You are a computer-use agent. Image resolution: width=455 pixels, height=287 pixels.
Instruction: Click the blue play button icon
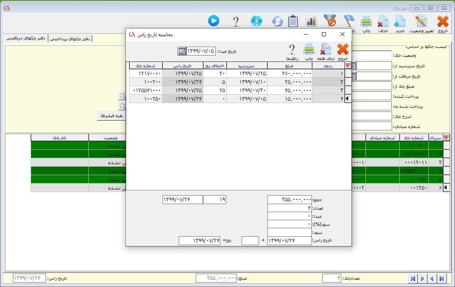[214, 21]
